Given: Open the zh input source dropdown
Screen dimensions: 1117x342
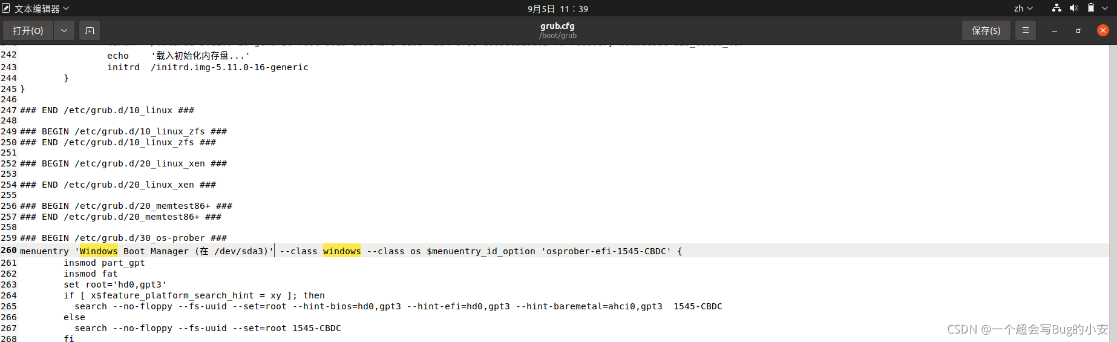Looking at the screenshot, I should click(x=1023, y=8).
